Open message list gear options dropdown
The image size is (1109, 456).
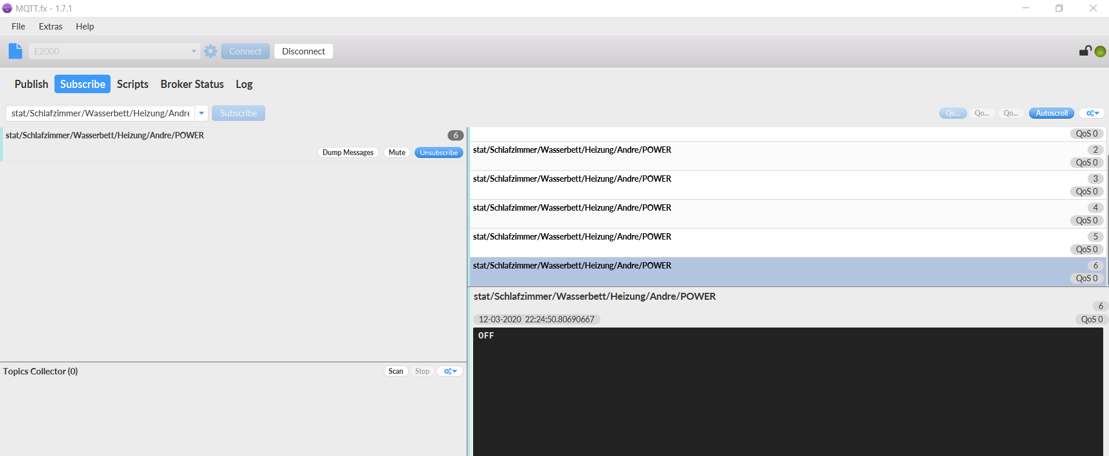(1092, 113)
